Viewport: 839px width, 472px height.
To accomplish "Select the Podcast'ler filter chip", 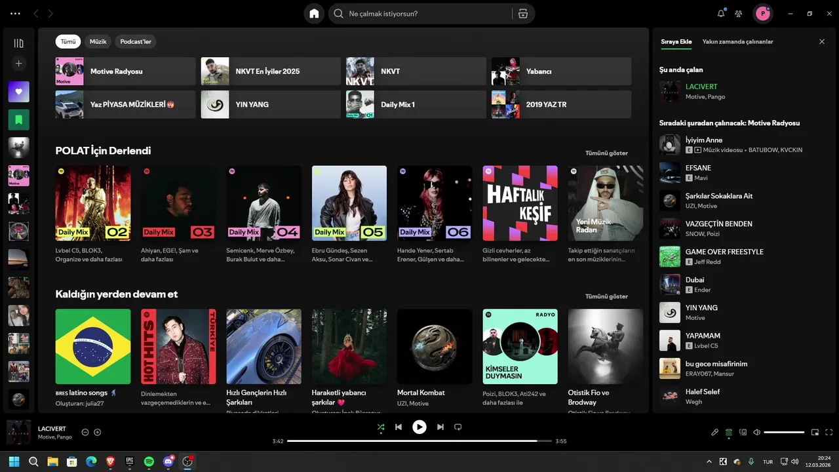I will tap(136, 41).
